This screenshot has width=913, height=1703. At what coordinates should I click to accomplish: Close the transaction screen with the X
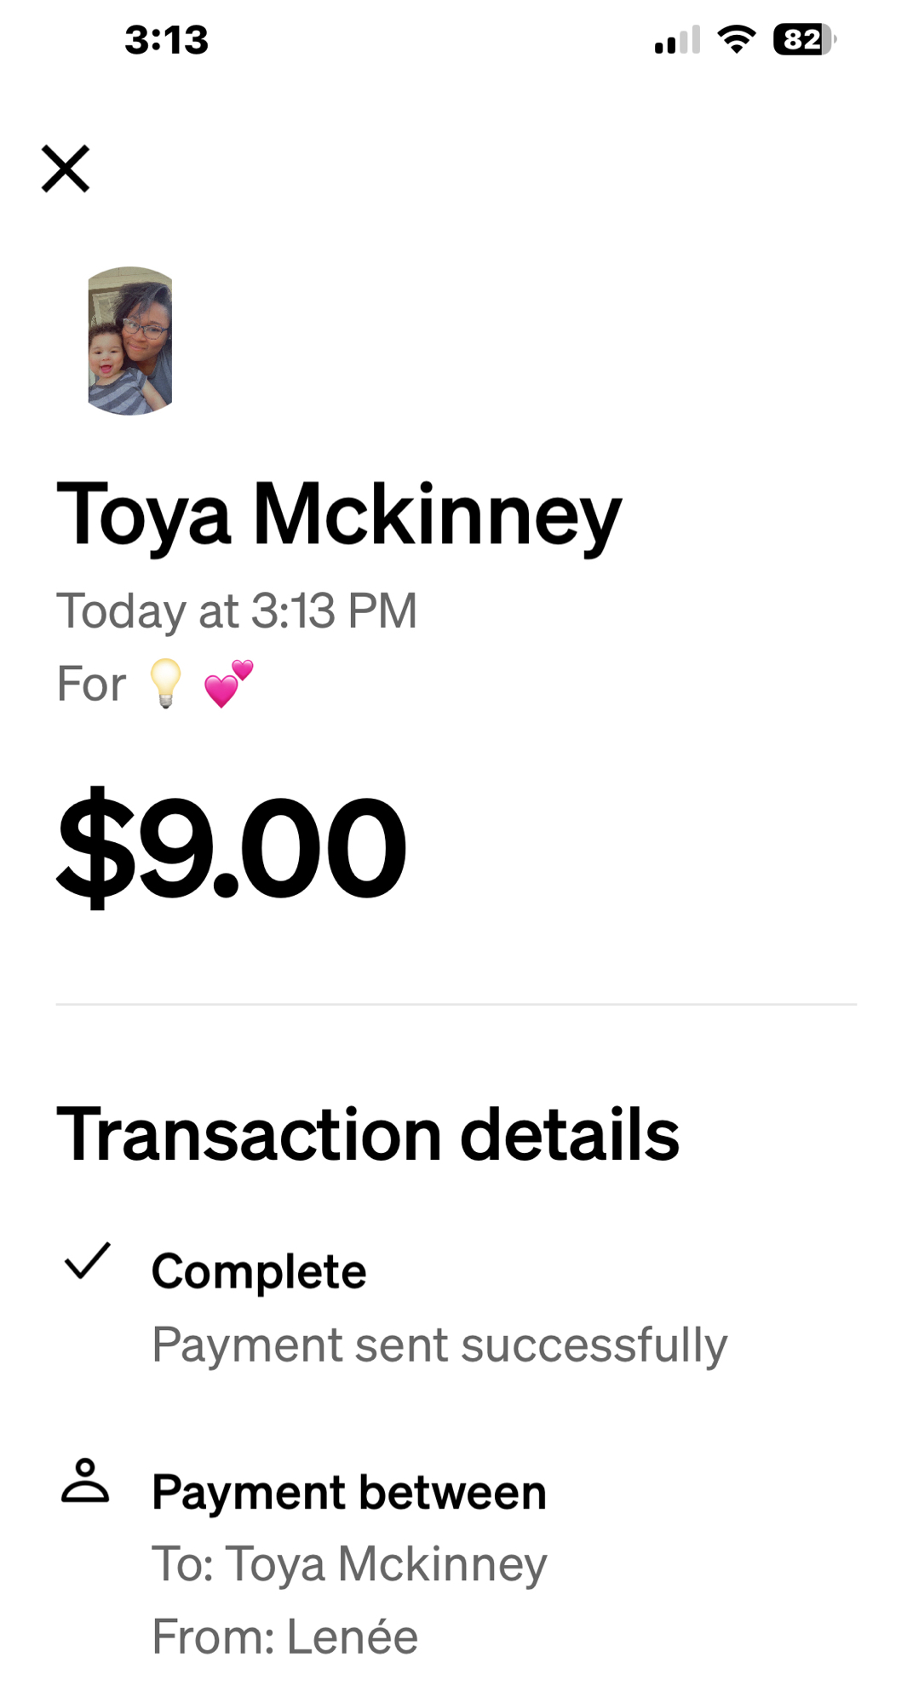click(66, 169)
